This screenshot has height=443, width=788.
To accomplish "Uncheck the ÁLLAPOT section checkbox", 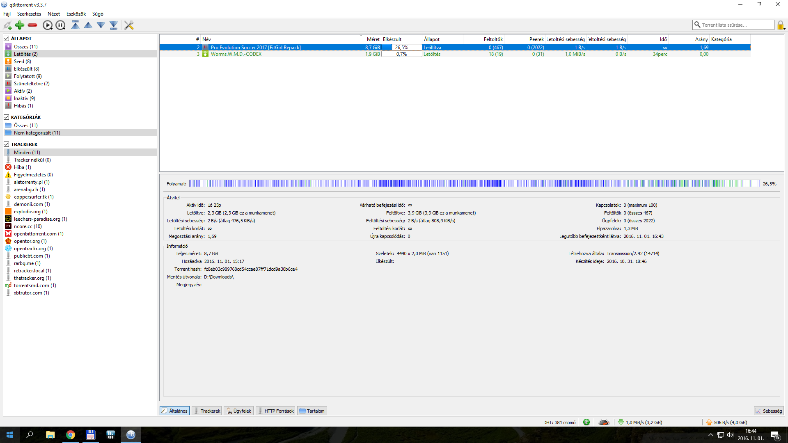I will coord(7,38).
